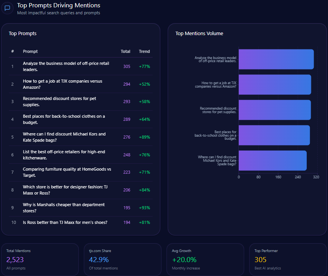This screenshot has width=328, height=276.
Task: Select the shortest bar for Michael Kors bags
Action: click(272, 161)
